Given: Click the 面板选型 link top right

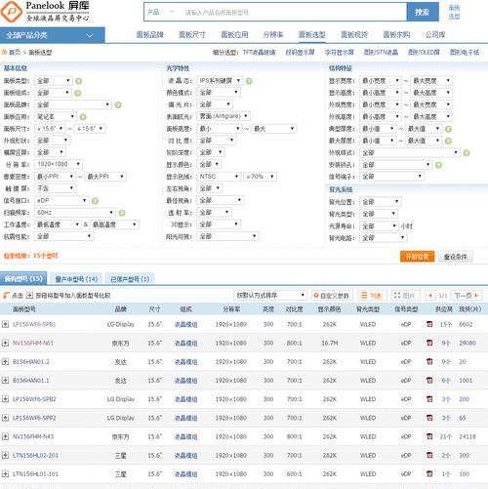Looking at the screenshot, I should coord(454,12).
